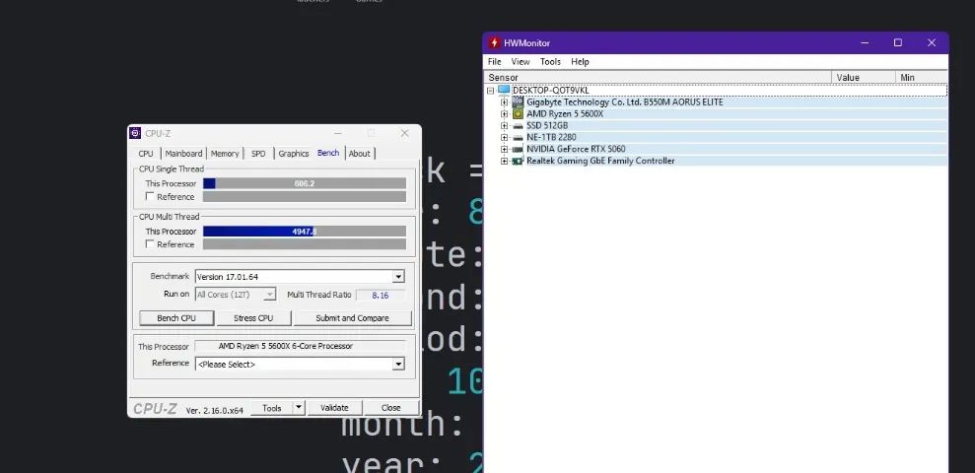
Task: Switch to the About tab
Action: point(360,154)
